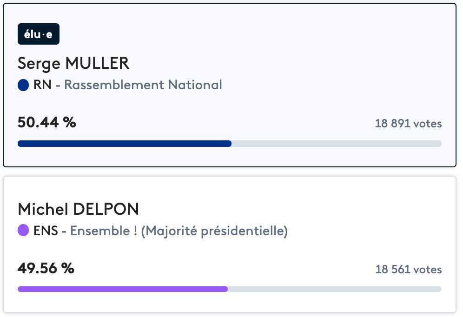Click the 50.44 % score
463x317 pixels.
tap(46, 123)
